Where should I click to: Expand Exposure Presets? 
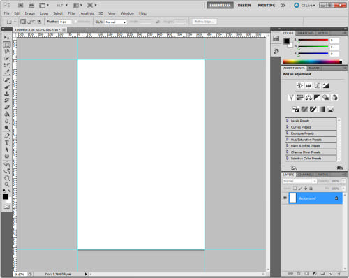[288, 133]
